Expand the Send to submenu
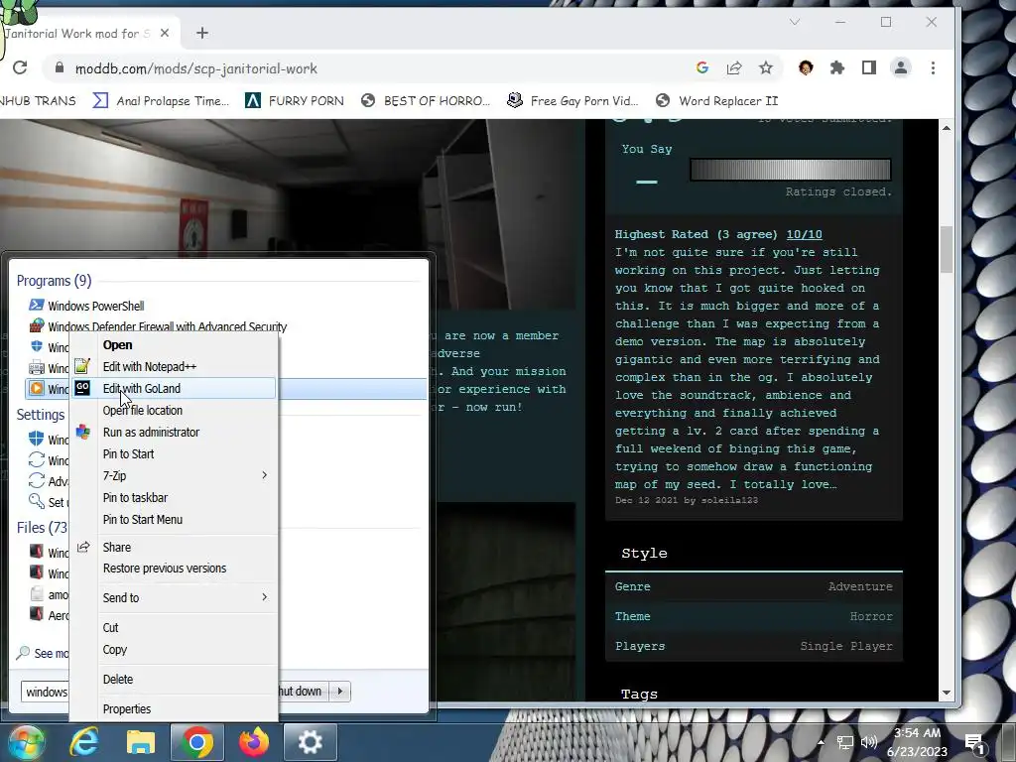Viewport: 1016px width, 762px height. [174, 597]
